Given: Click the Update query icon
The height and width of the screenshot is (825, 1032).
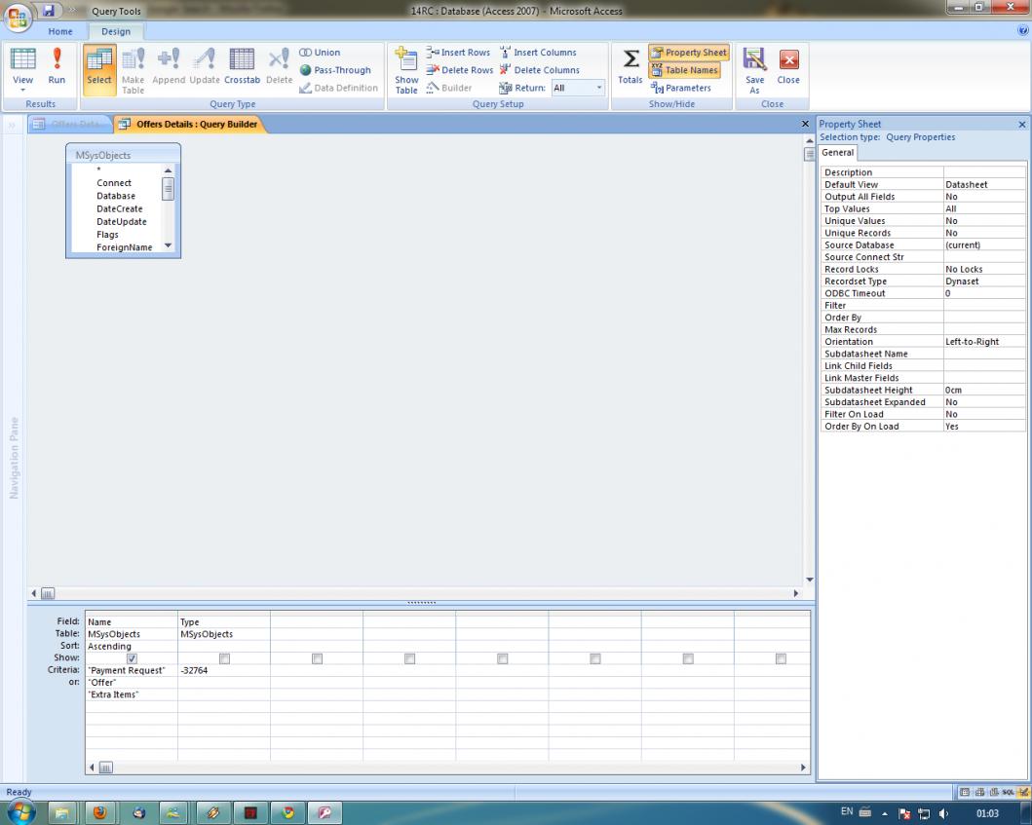Looking at the screenshot, I should click(205, 66).
